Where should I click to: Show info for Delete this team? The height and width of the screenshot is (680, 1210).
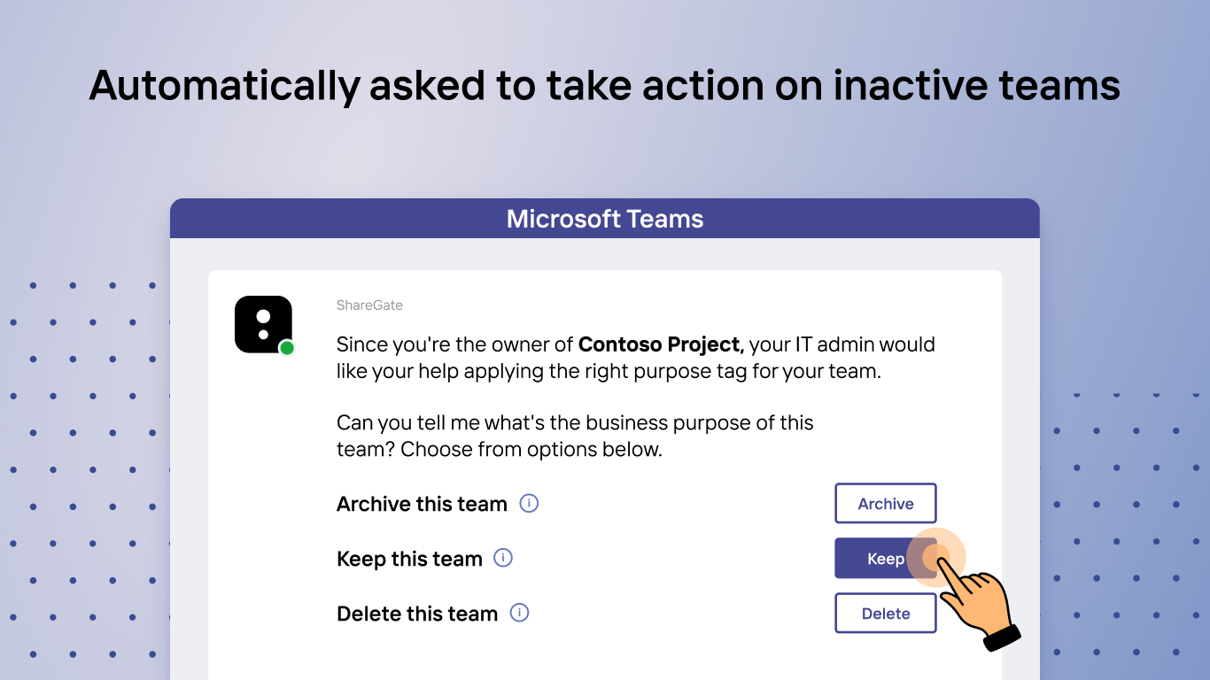tap(520, 613)
